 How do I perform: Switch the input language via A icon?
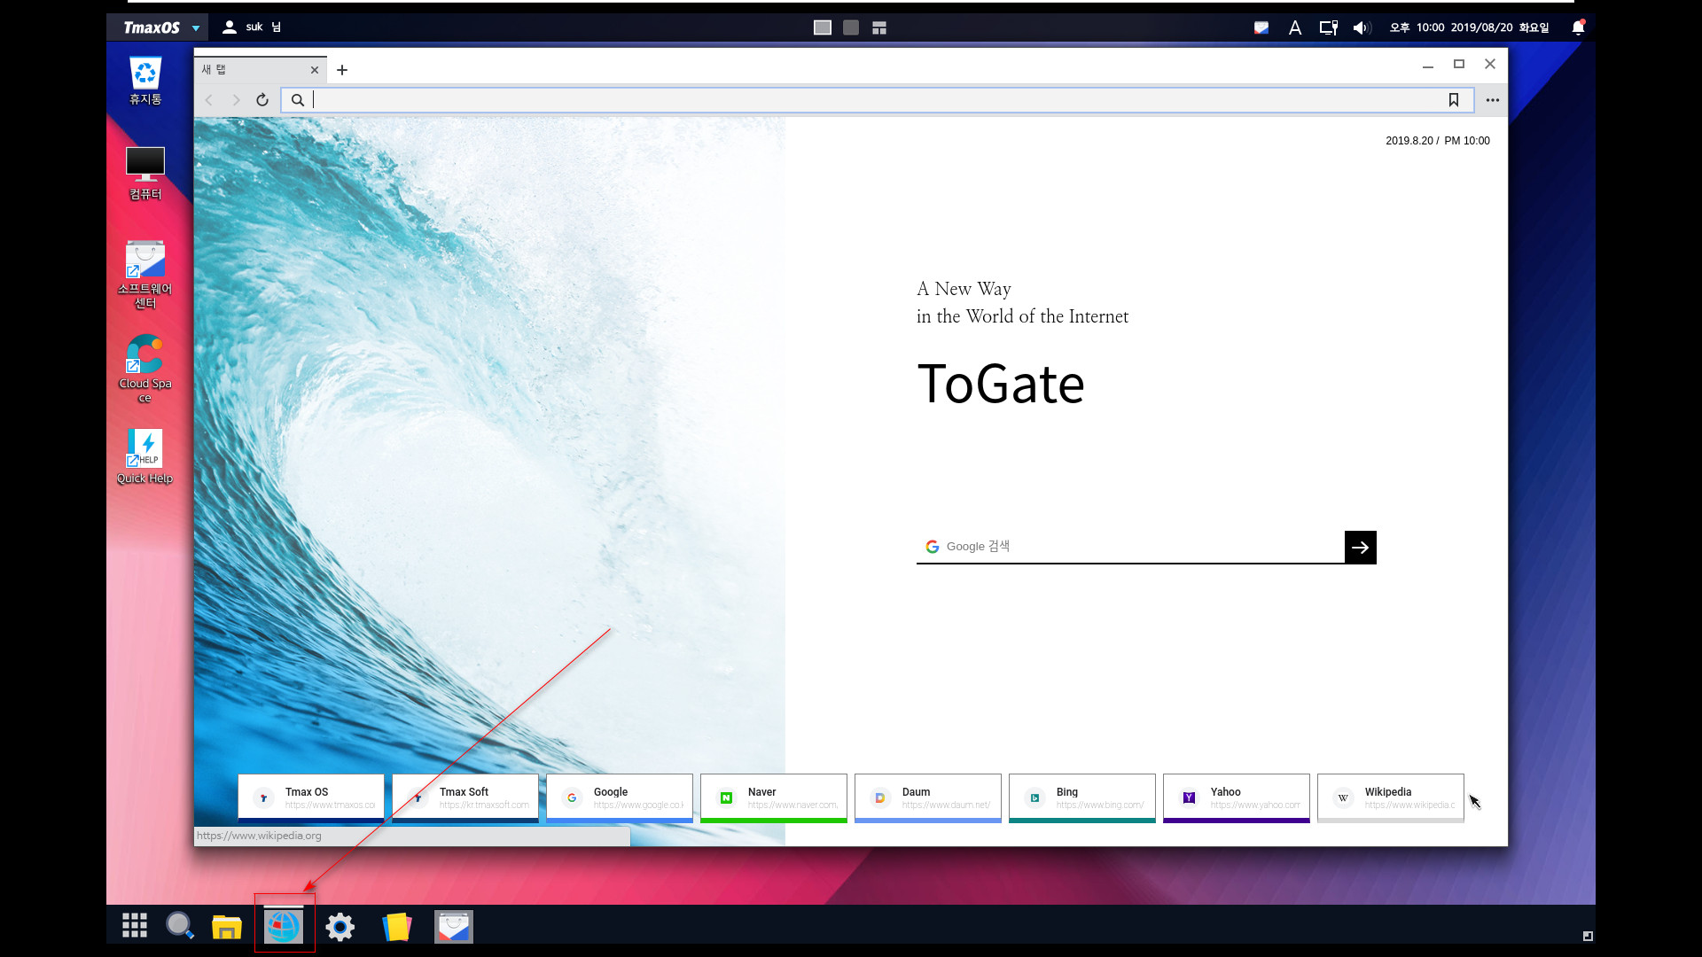[x=1295, y=27]
